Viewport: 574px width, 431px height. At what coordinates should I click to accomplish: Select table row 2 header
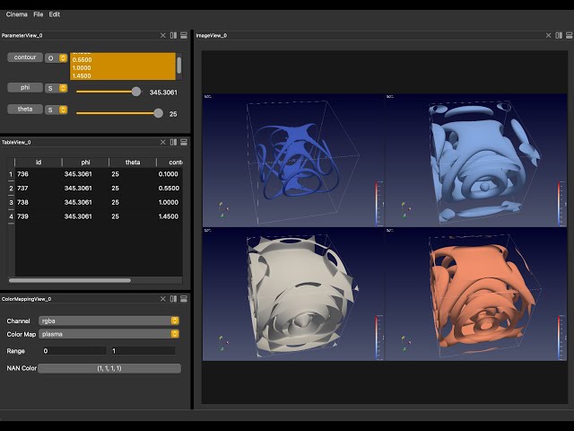[x=11, y=188]
